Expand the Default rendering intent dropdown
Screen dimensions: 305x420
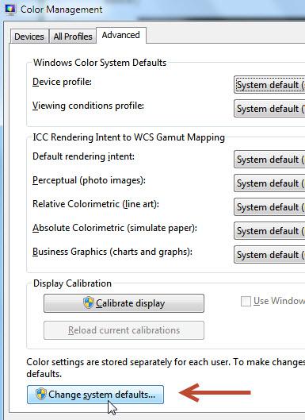point(269,160)
